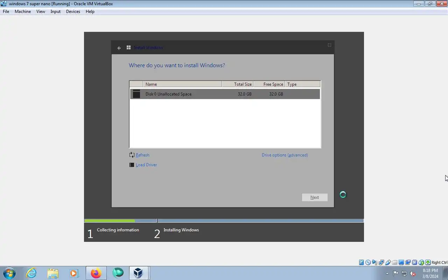Click the Load Driver link

[146, 165]
